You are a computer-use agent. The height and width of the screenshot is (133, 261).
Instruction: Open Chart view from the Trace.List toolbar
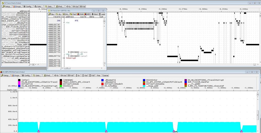point(73,14)
